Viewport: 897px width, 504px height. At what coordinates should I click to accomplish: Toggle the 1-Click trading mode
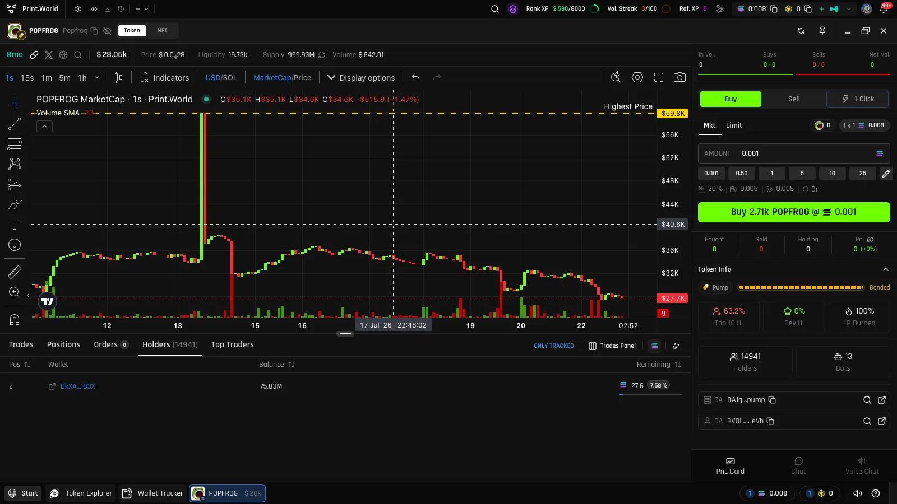point(858,99)
